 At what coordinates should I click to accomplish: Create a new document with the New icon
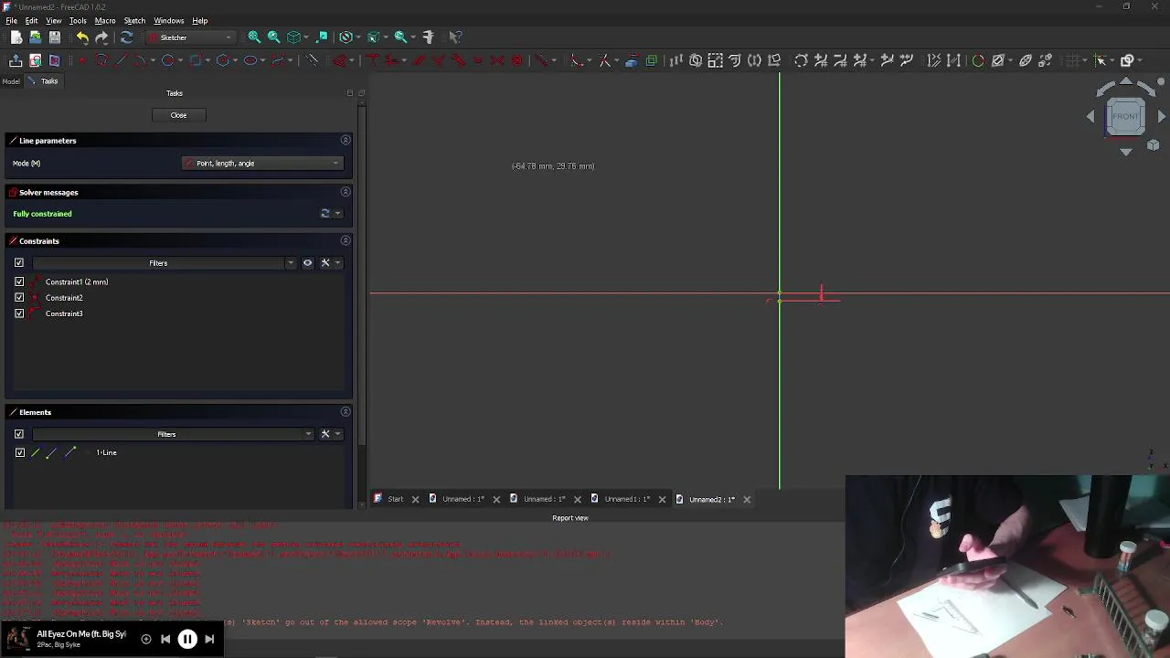[x=16, y=37]
